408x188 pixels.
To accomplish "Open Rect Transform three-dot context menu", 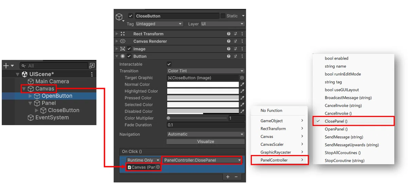I will (242, 34).
